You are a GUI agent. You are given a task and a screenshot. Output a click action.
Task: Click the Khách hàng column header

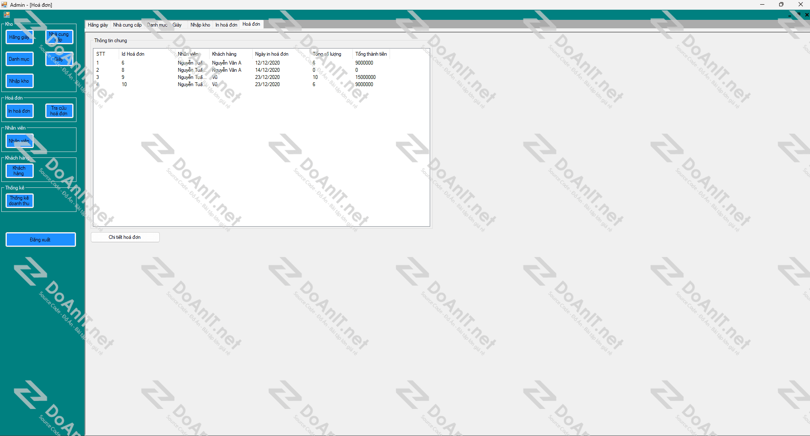(x=231, y=54)
